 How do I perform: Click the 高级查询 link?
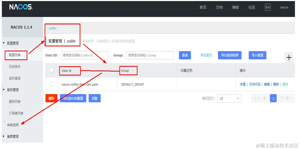(206, 55)
